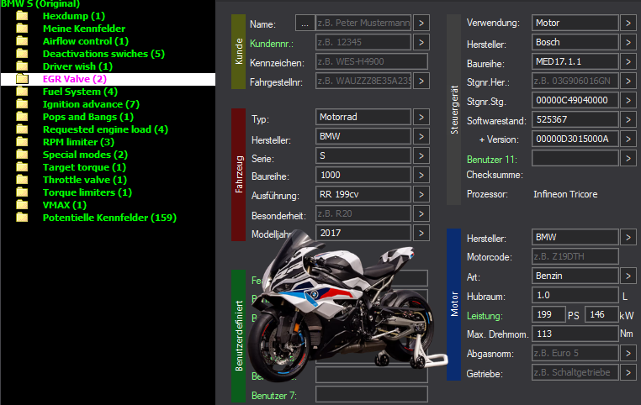Viewport: 641px width, 405px height.
Task: Open the Driver wish (1) entry
Action: [77, 66]
